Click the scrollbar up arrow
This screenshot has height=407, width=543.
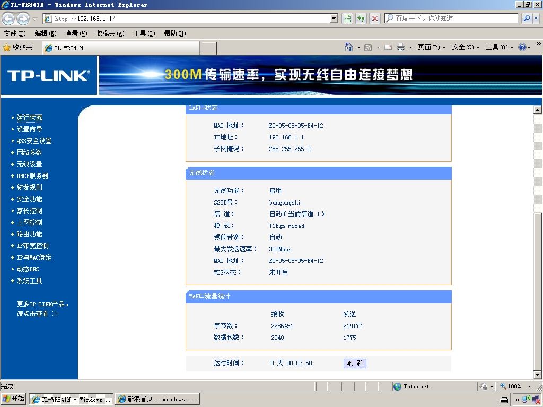tap(538, 110)
